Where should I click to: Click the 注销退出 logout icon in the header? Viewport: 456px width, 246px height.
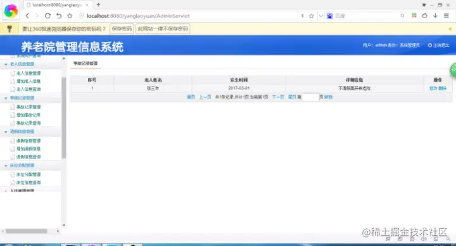pyautogui.click(x=430, y=45)
